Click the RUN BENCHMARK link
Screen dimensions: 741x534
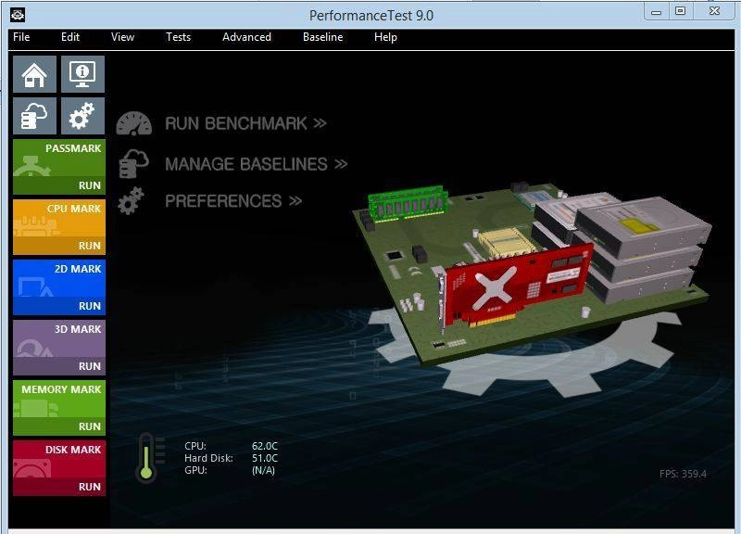pos(245,124)
